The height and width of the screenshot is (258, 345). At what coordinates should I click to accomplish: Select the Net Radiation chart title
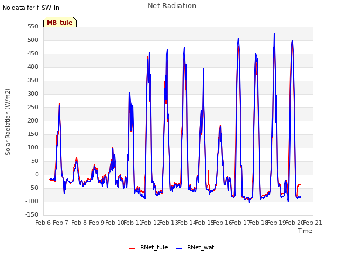click(172, 6)
